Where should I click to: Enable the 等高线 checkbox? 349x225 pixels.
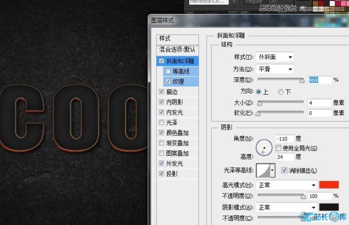coord(168,72)
